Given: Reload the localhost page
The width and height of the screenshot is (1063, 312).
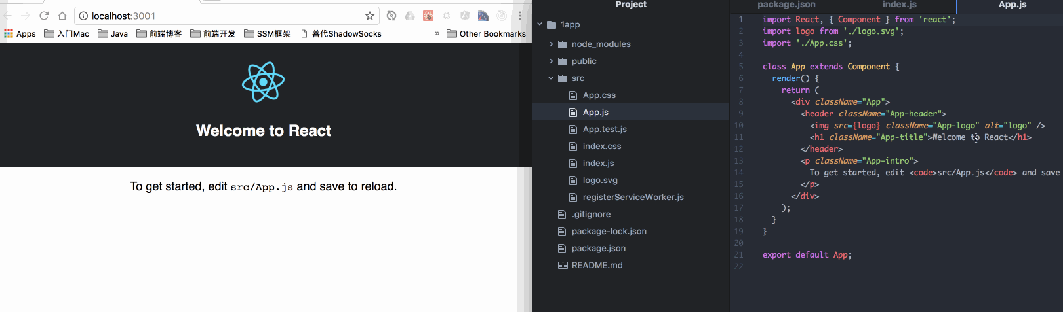Looking at the screenshot, I should click(x=44, y=16).
